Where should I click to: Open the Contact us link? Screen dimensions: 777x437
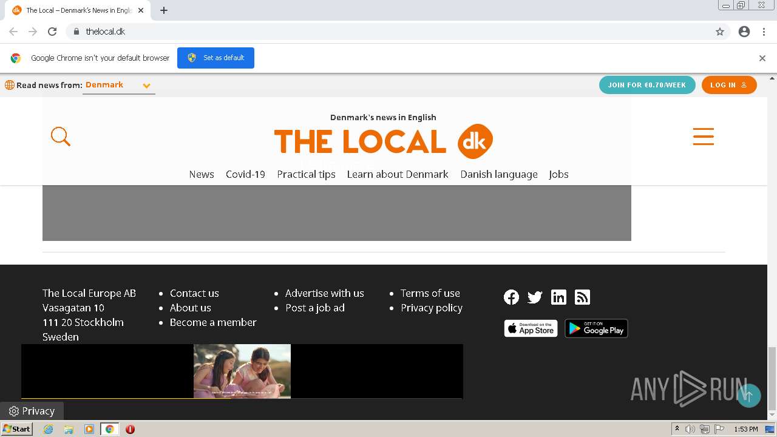point(194,293)
